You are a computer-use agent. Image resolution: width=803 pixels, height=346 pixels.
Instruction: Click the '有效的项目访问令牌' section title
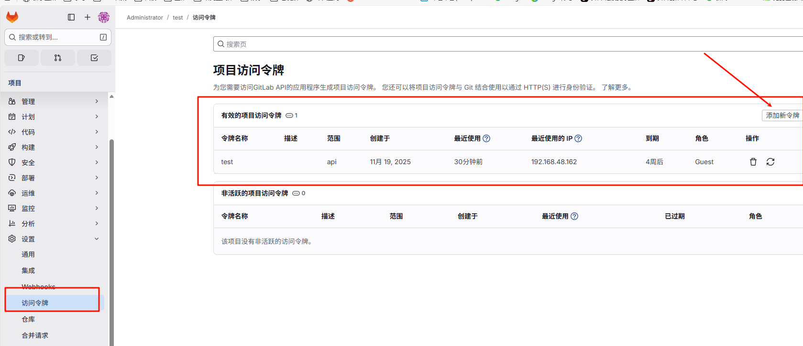pyautogui.click(x=251, y=115)
